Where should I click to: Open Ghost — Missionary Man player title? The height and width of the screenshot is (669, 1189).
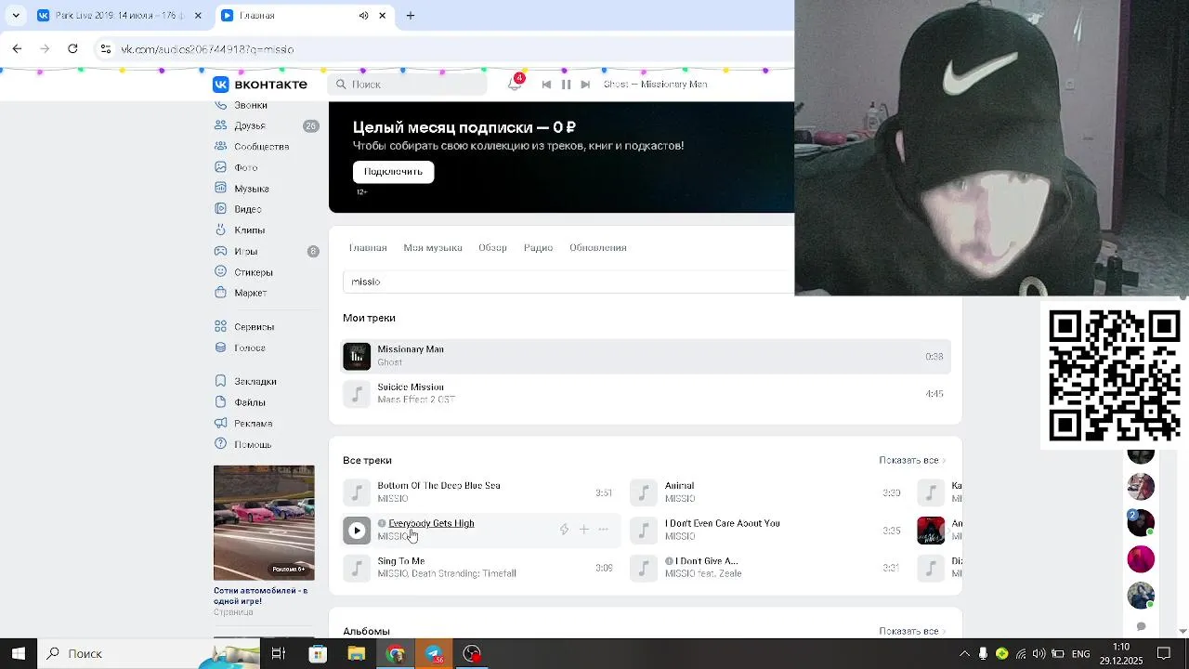click(x=655, y=85)
